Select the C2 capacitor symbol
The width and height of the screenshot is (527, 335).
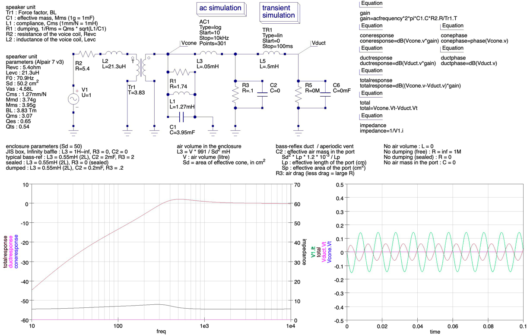pyautogui.click(x=261, y=95)
